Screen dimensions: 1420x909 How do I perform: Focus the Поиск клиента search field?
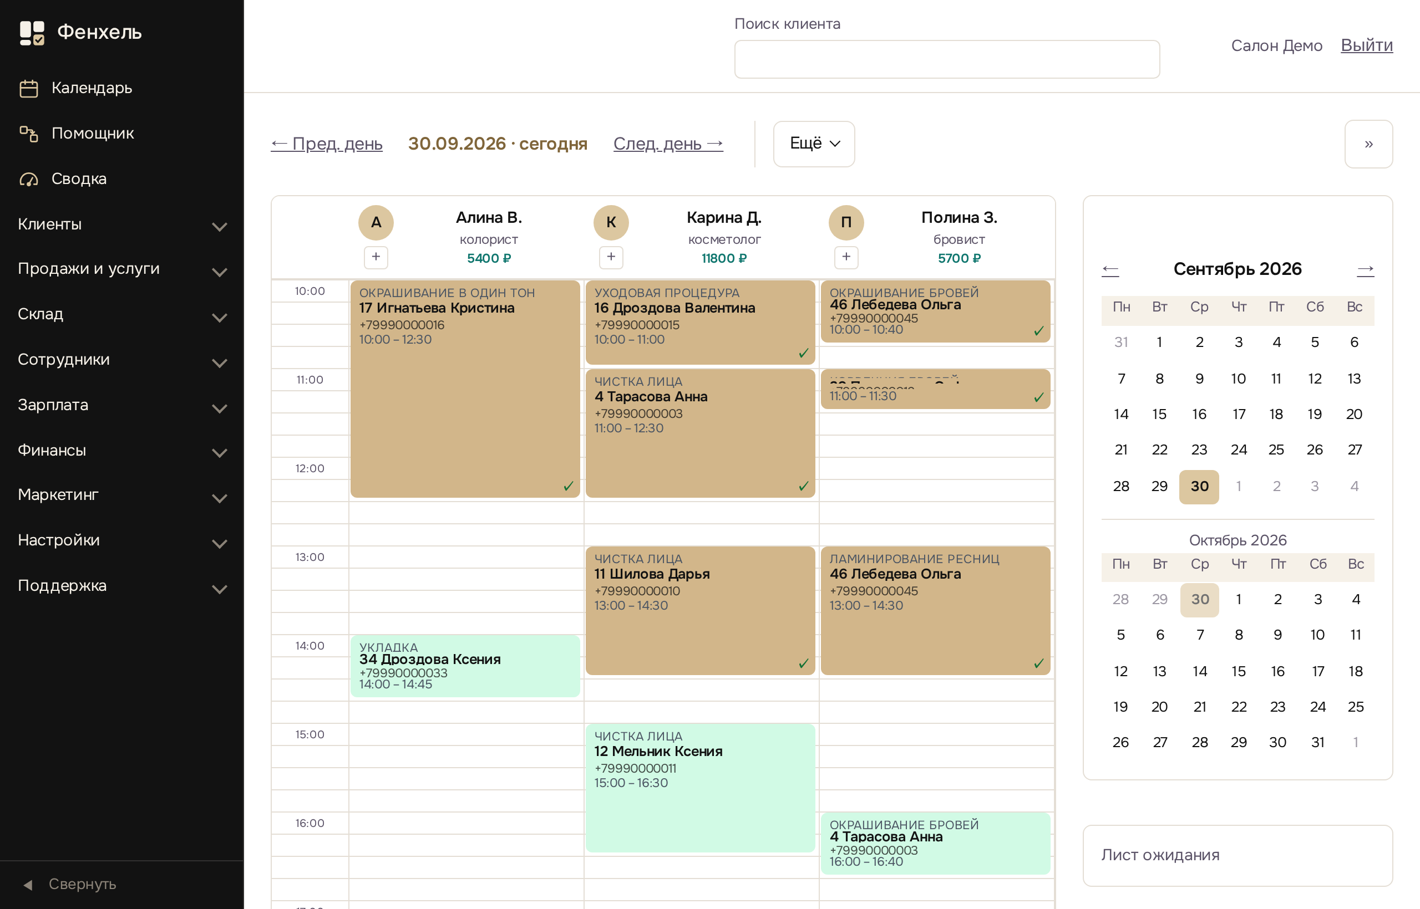(947, 59)
